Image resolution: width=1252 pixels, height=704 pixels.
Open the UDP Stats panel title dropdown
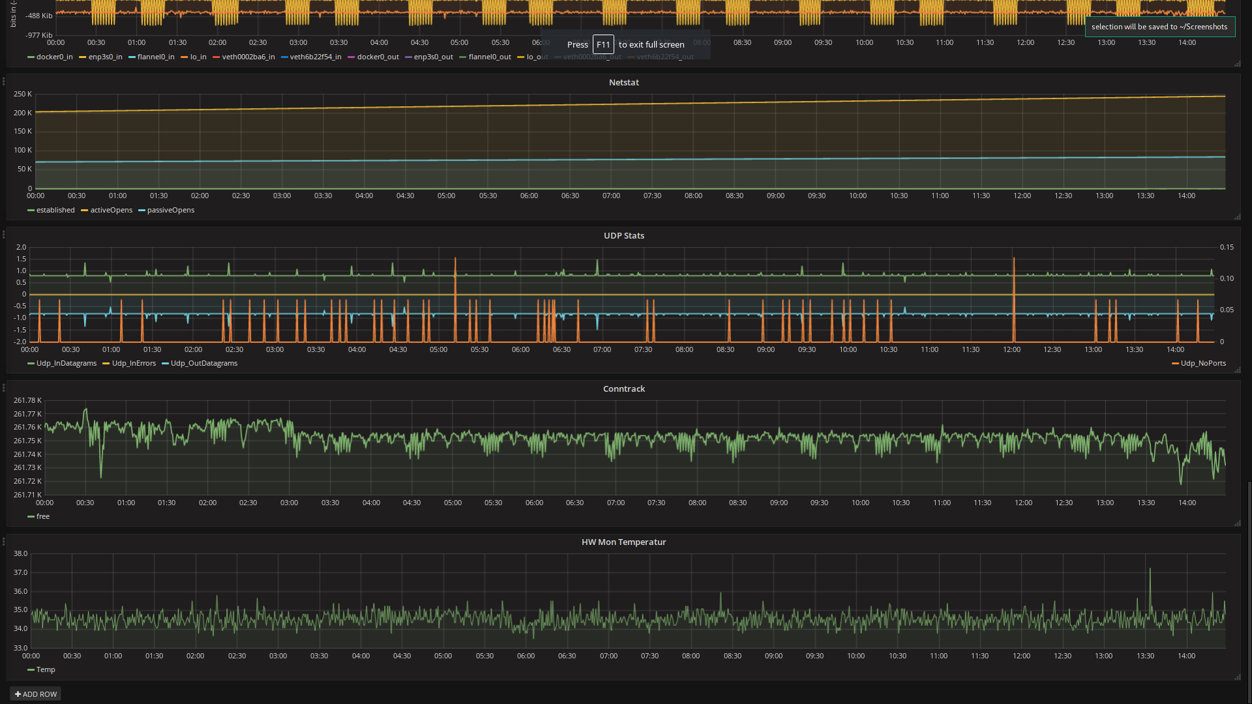pyautogui.click(x=623, y=235)
